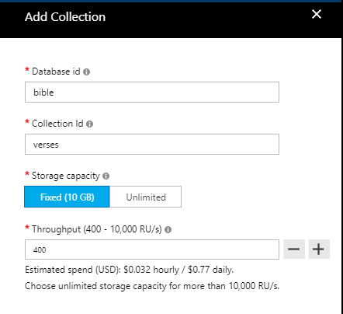Screen dimensions: 343x314
Task: Click the Choose unlimited storage capacity hint
Action: pos(152,286)
